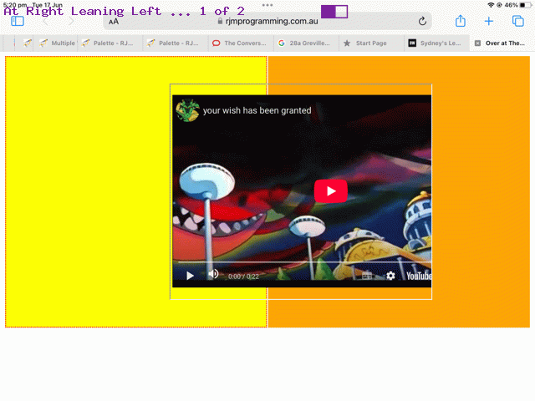This screenshot has width=535, height=401.
Task: Open the video settings gear
Action: tap(390, 276)
